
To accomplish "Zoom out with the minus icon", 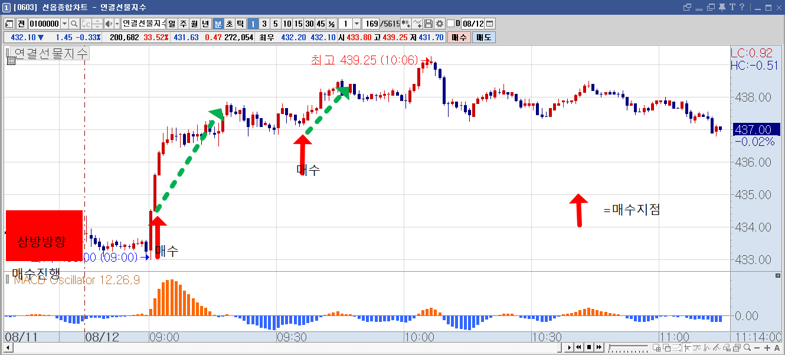I will click(x=757, y=348).
